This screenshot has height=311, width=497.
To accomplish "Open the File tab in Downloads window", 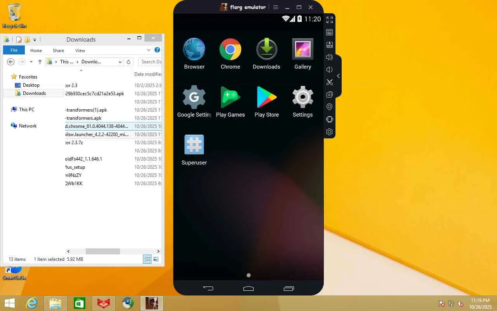I will (14, 50).
